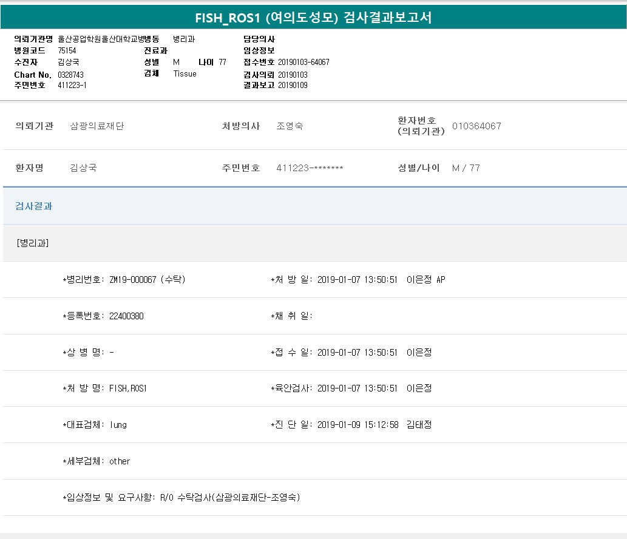Image resolution: width=627 pixels, height=539 pixels.
Task: Click the FISH_ROS1 검사결과보고서 title banner
Action: pyautogui.click(x=313, y=18)
